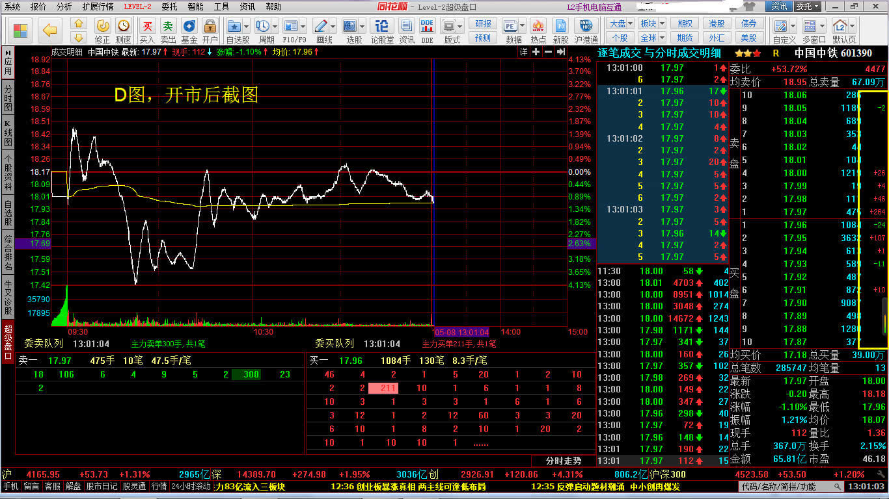Zoom in with the chart plus button
Viewport: 889px width, 499px height.
point(536,52)
